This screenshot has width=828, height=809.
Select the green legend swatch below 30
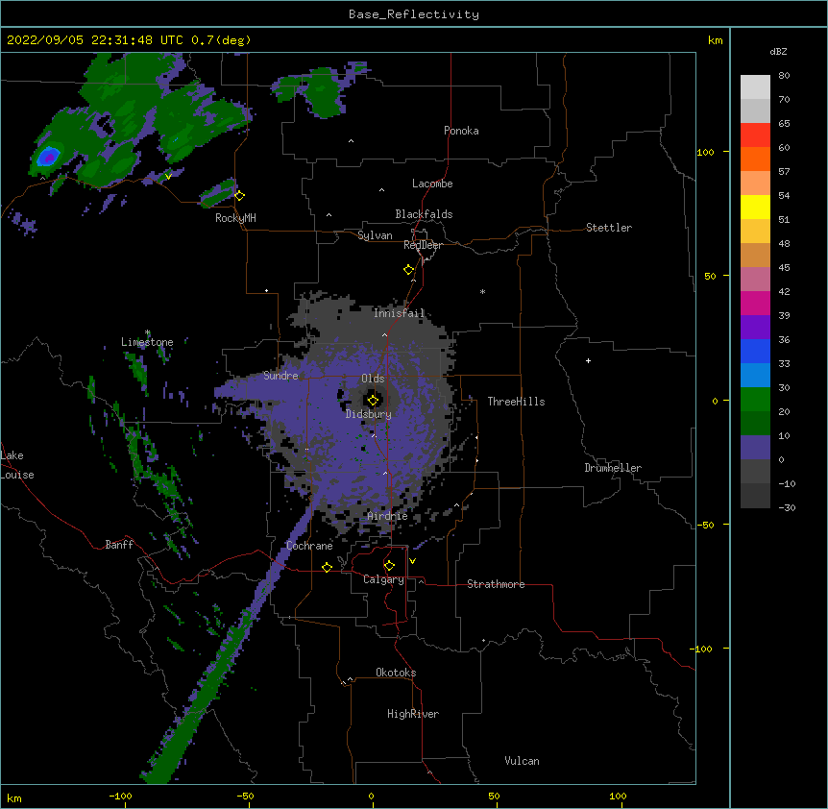click(755, 400)
